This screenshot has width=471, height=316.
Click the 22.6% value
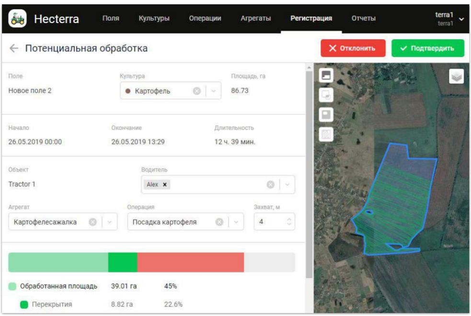point(173,305)
